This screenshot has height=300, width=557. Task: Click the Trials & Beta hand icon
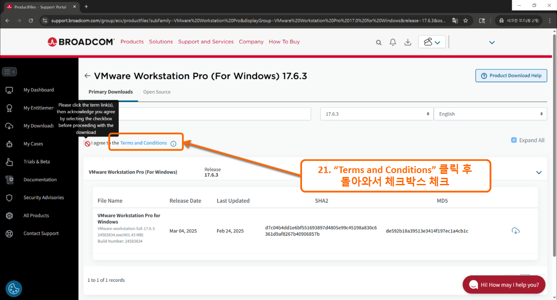point(9,162)
